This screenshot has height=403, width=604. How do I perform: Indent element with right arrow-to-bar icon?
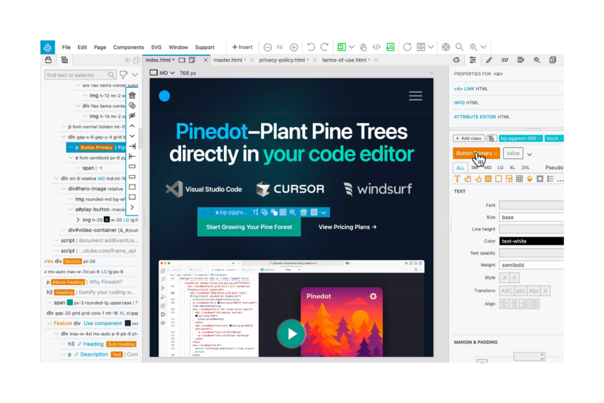click(x=132, y=146)
